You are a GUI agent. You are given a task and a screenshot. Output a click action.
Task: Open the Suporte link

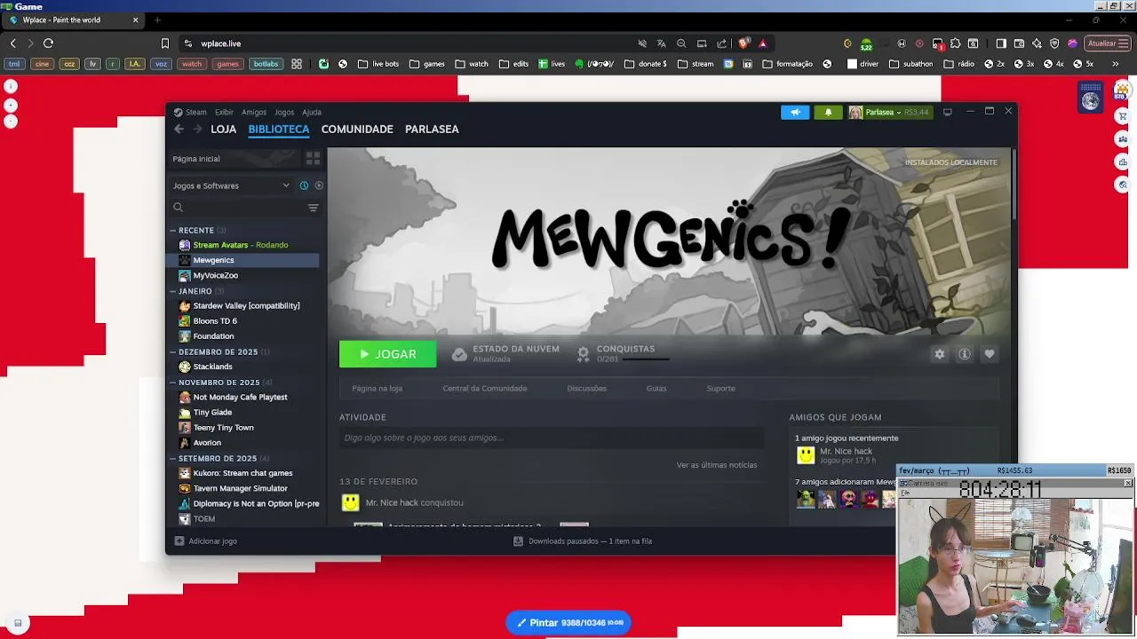(720, 388)
